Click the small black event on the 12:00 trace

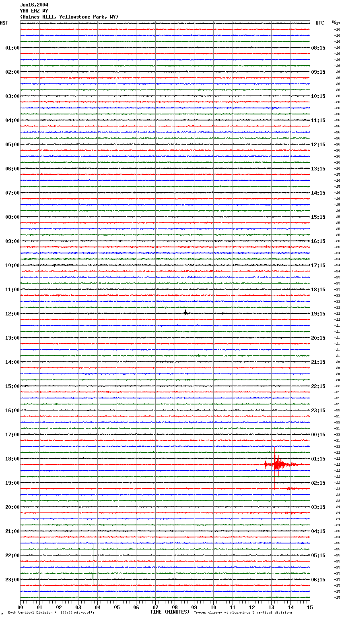pos(185,313)
